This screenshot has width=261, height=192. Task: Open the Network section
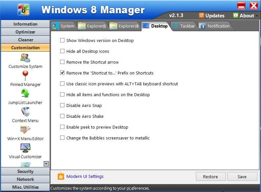pos(25,179)
